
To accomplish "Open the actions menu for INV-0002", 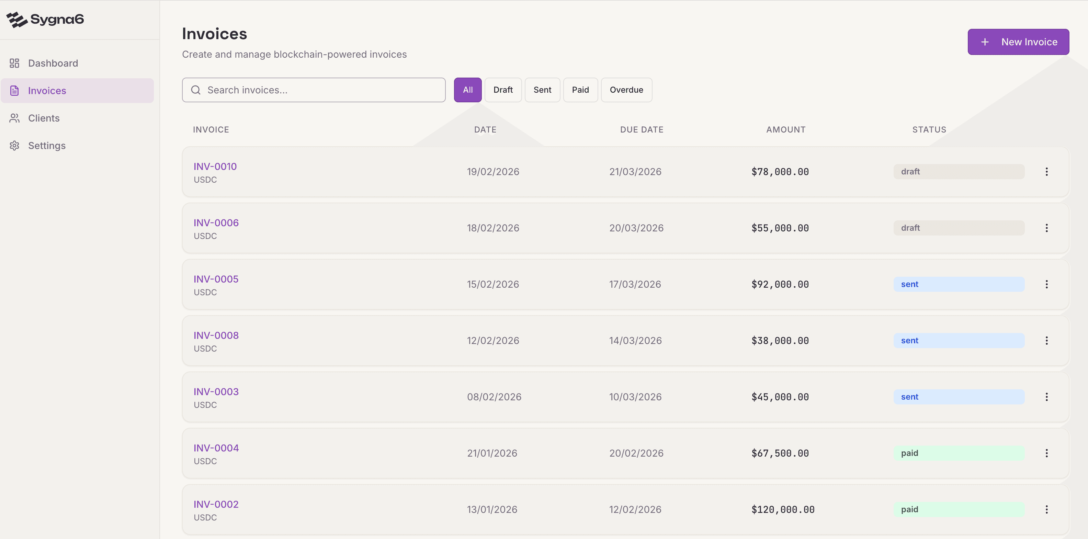I will (1047, 509).
